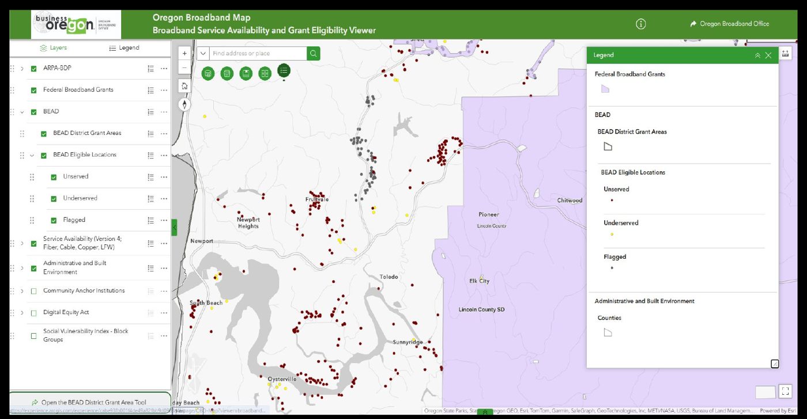Collapse the BEAD Eligible Locations sublayers

coord(32,155)
